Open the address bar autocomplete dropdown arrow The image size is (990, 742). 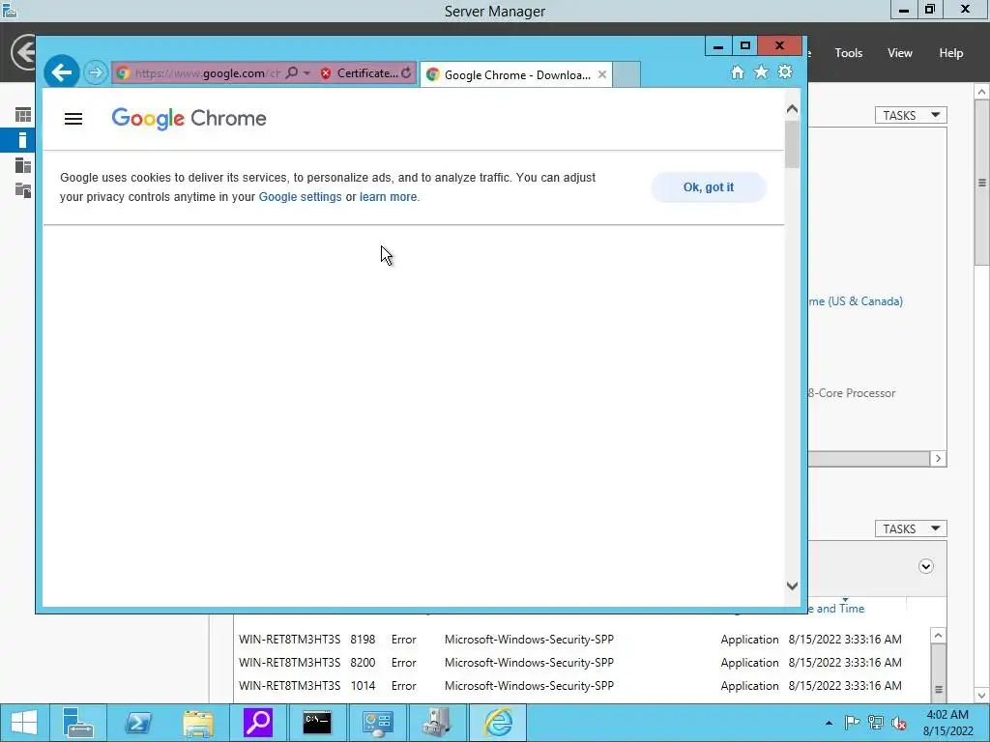coord(306,73)
